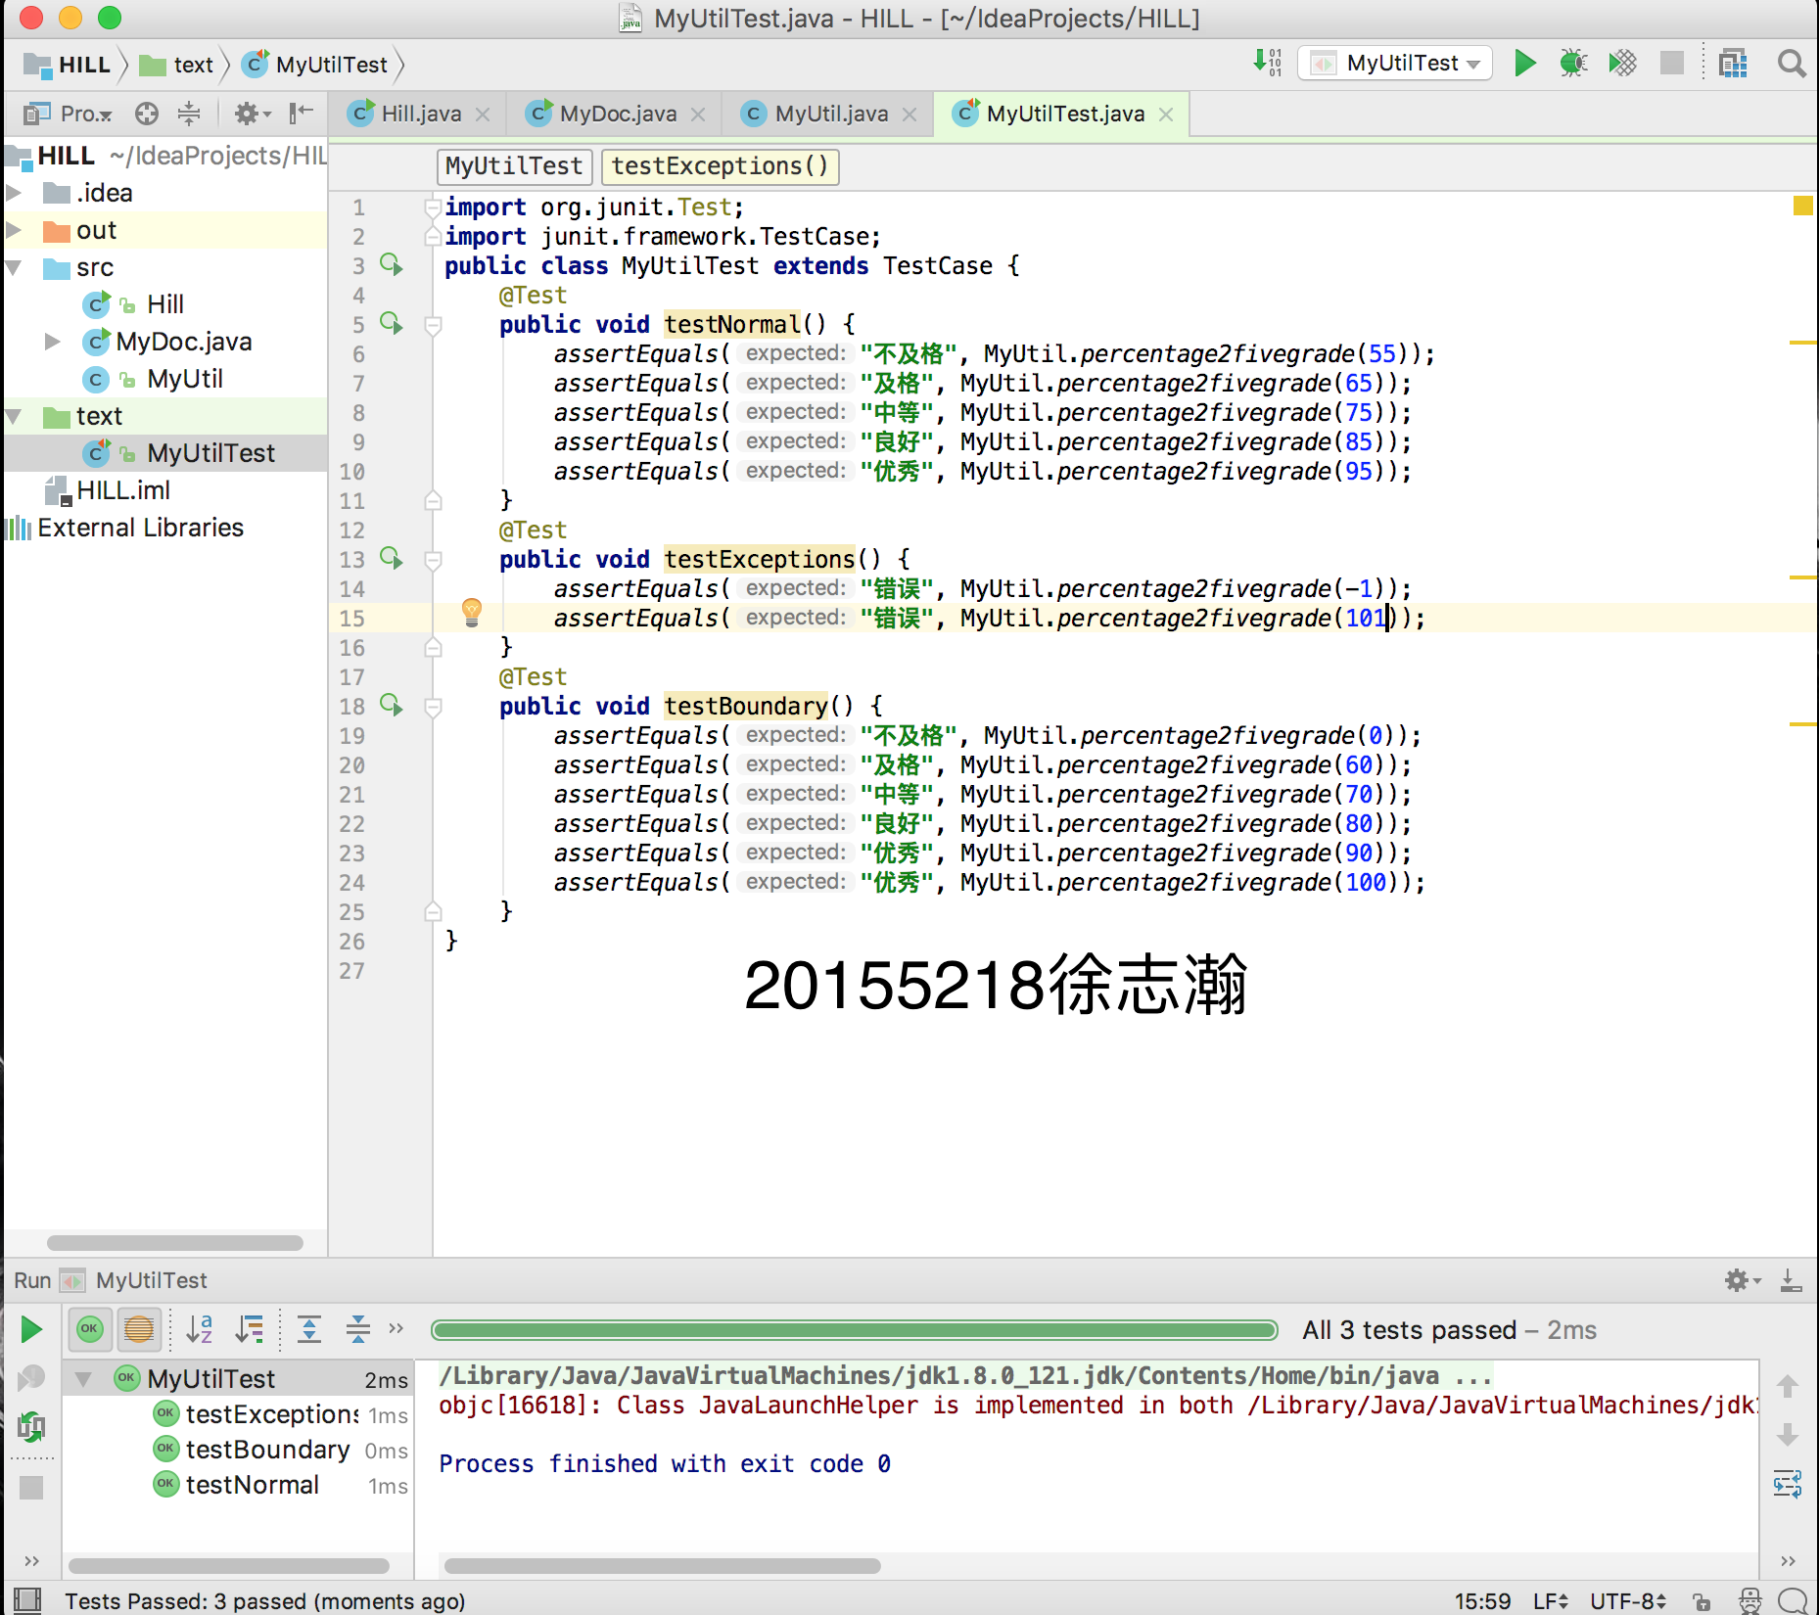This screenshot has width=1819, height=1615.
Task: Expand the out folder
Action: 15,230
